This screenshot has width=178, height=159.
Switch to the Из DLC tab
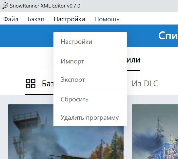145,83
